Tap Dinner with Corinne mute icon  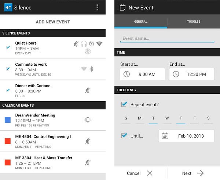[88, 91]
